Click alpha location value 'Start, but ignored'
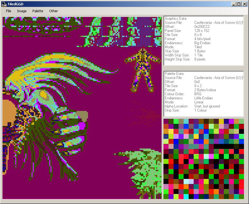The width and height of the screenshot is (249, 204). pos(207,106)
